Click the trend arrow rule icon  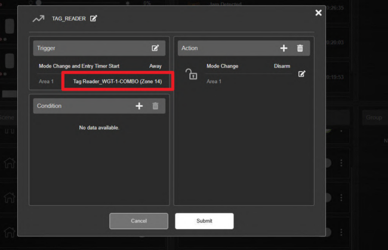(38, 18)
